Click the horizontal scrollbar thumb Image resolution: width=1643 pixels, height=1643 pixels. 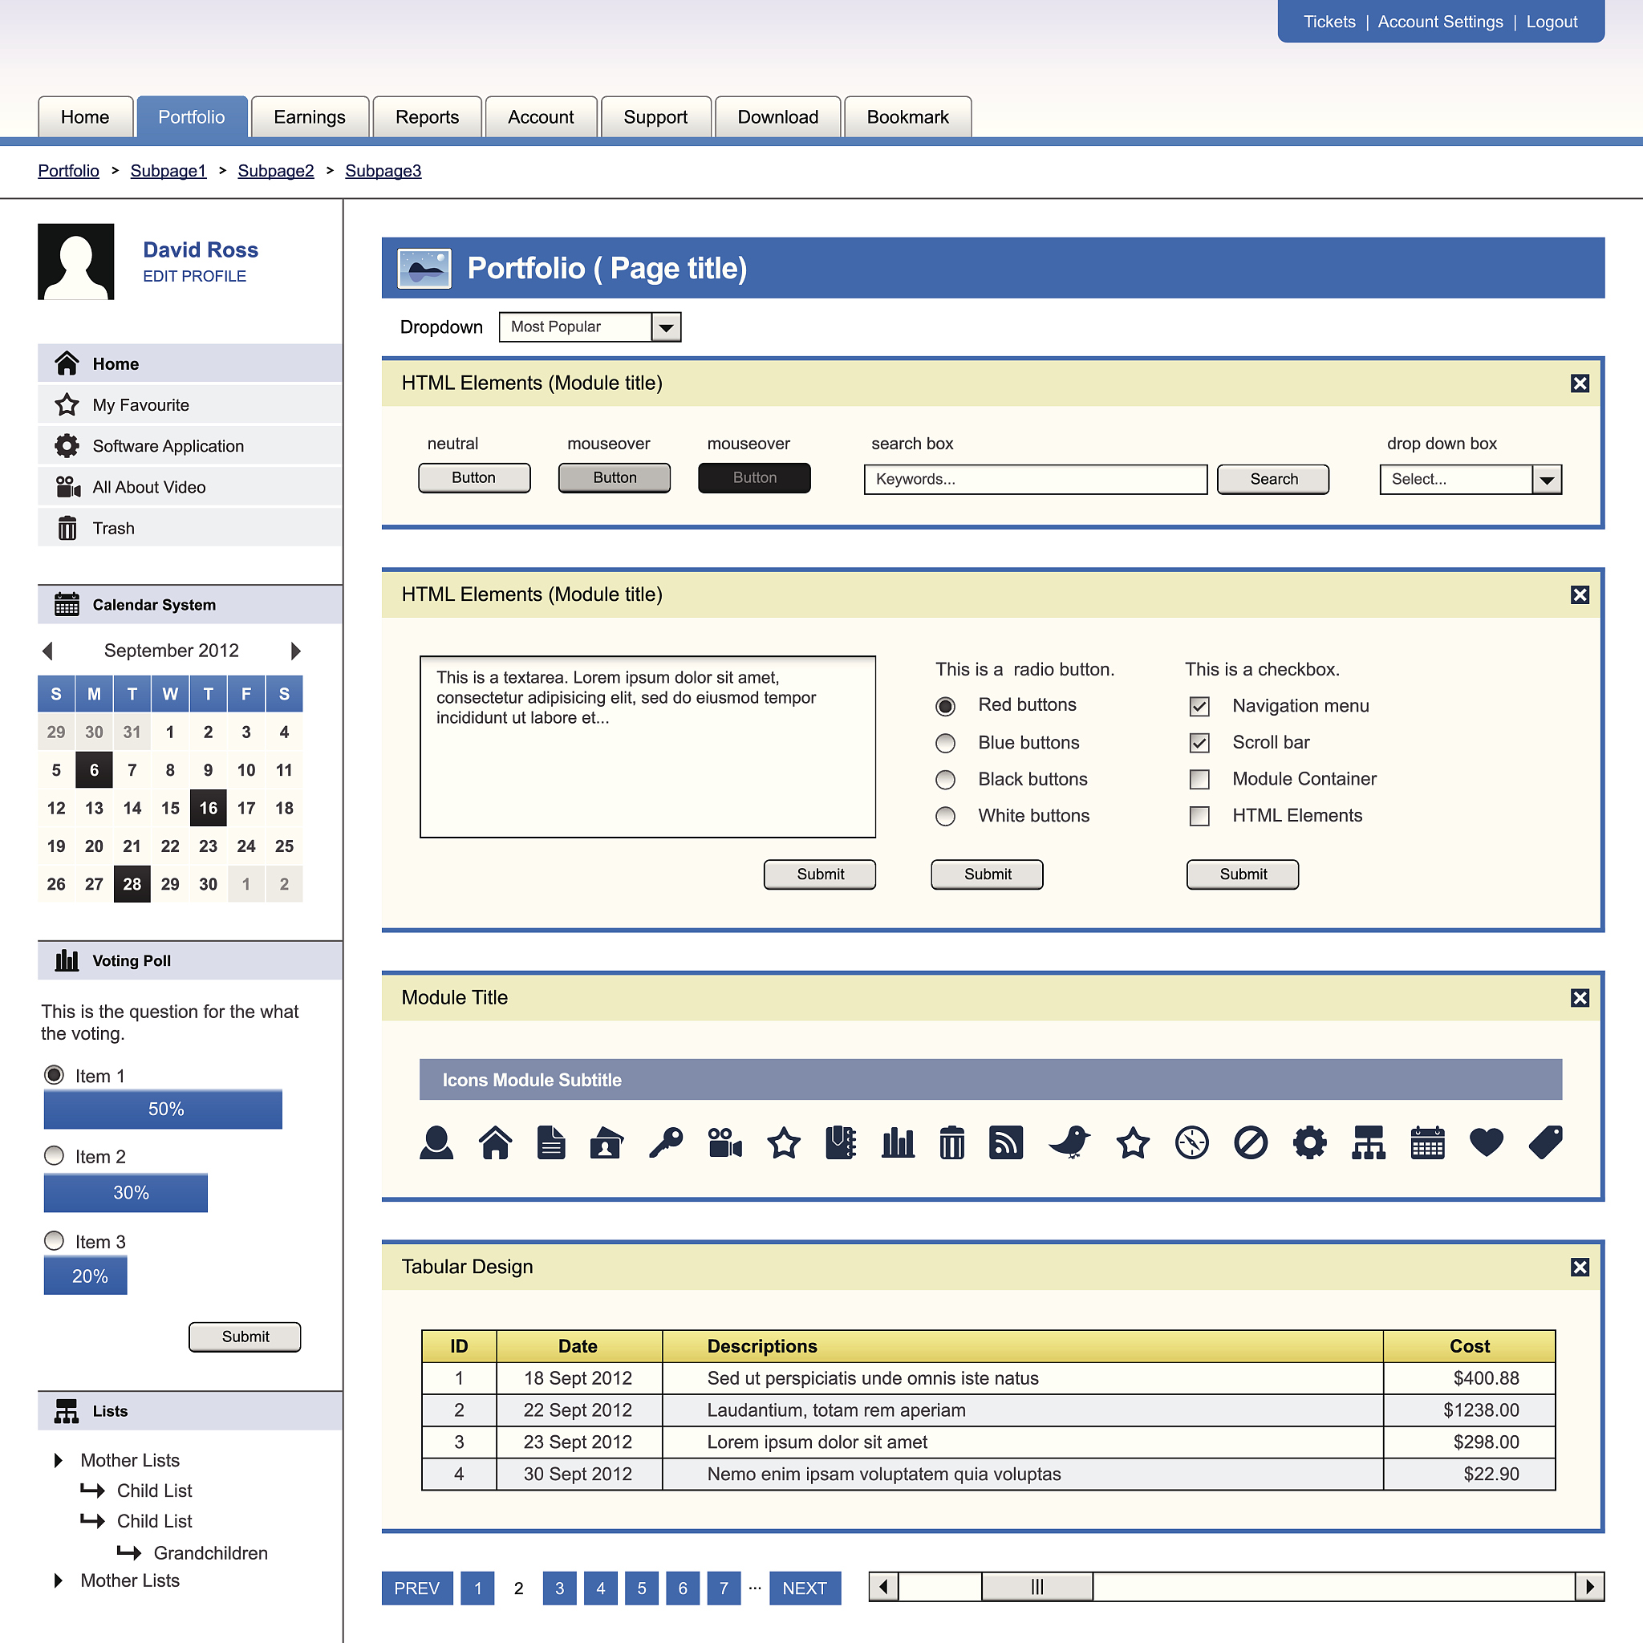(1037, 1587)
